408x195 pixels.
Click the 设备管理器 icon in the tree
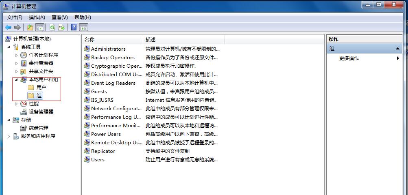pos(24,112)
